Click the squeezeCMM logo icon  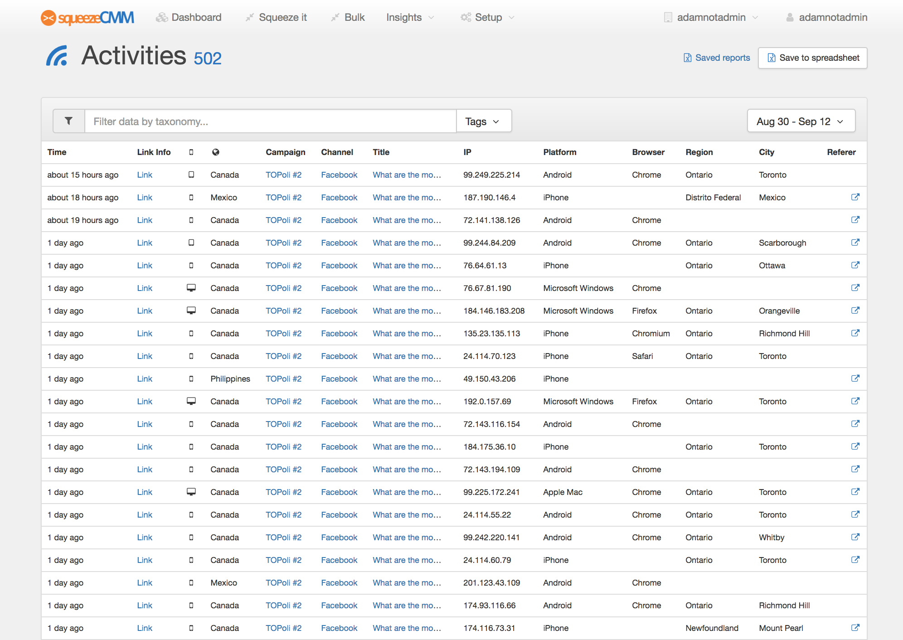coord(49,18)
